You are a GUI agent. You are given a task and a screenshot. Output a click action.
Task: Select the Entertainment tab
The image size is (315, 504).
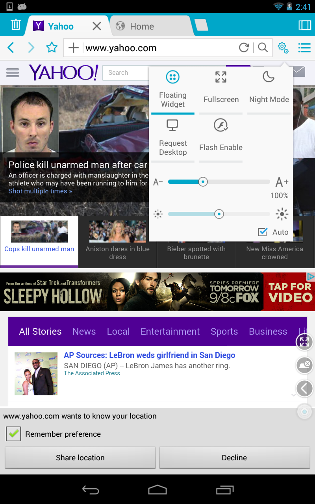170,332
